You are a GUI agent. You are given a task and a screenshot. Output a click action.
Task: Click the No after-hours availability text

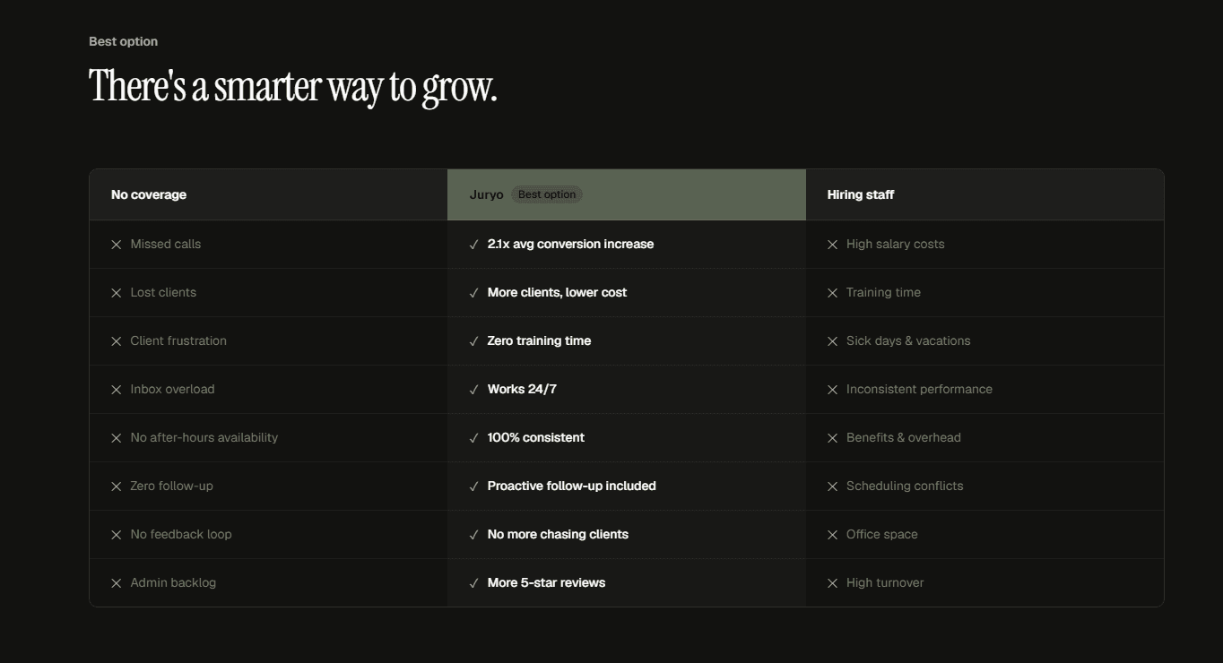pos(204,437)
